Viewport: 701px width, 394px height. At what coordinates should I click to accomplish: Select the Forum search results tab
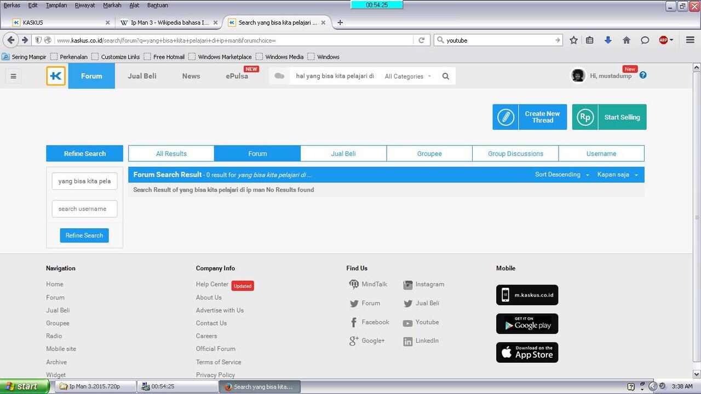coord(257,154)
